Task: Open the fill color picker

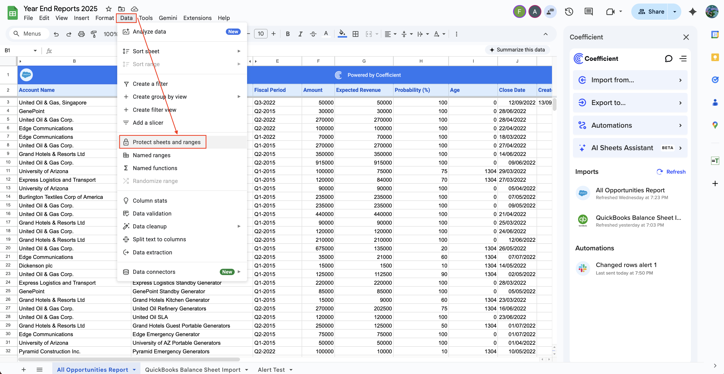Action: pos(342,34)
